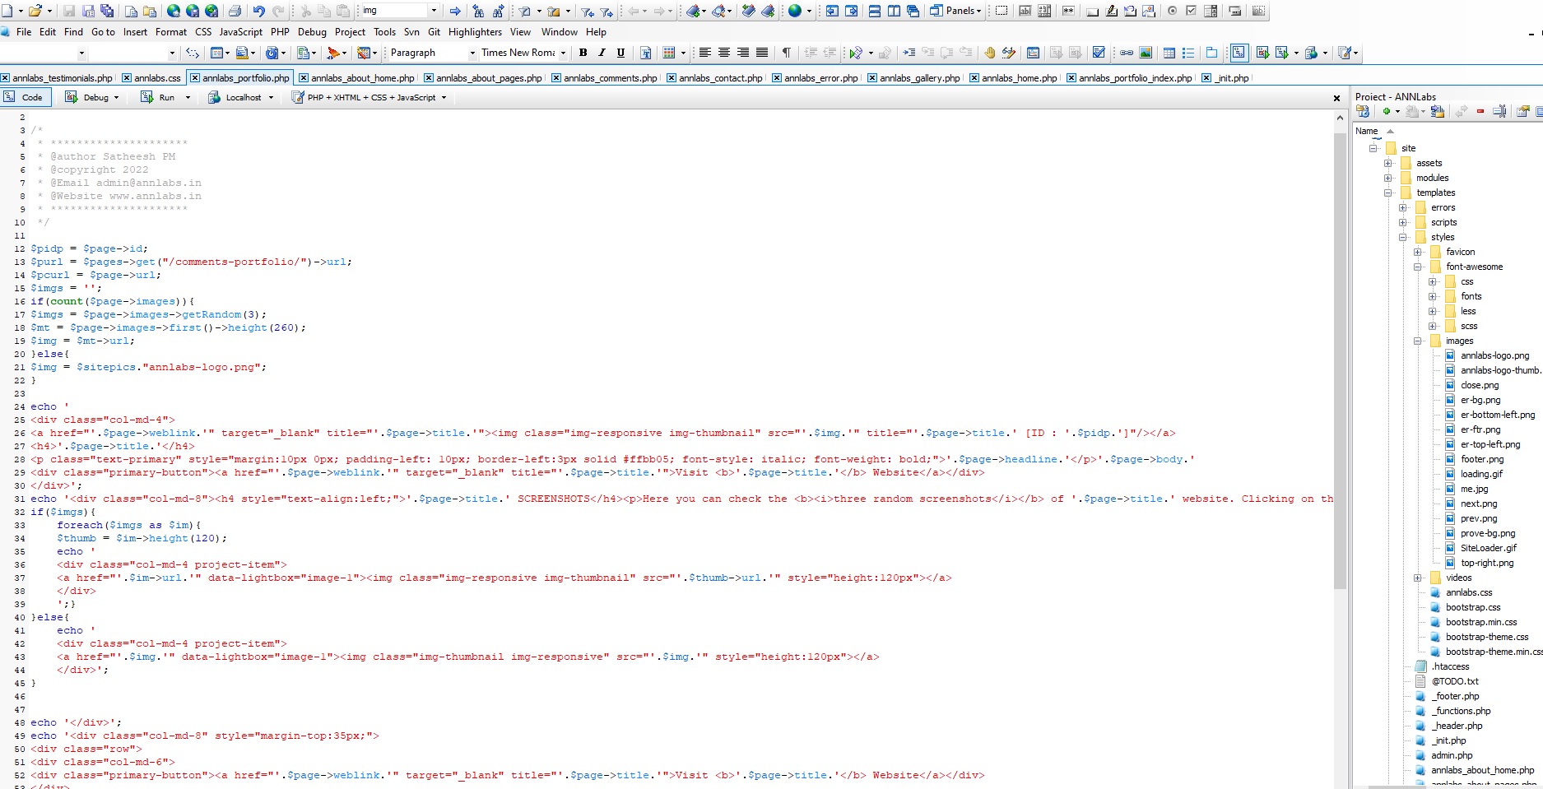Toggle Bold formatting button
This screenshot has width=1543, height=789.
coord(583,53)
